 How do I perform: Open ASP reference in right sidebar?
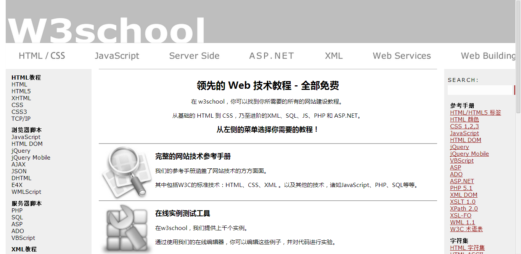point(455,168)
